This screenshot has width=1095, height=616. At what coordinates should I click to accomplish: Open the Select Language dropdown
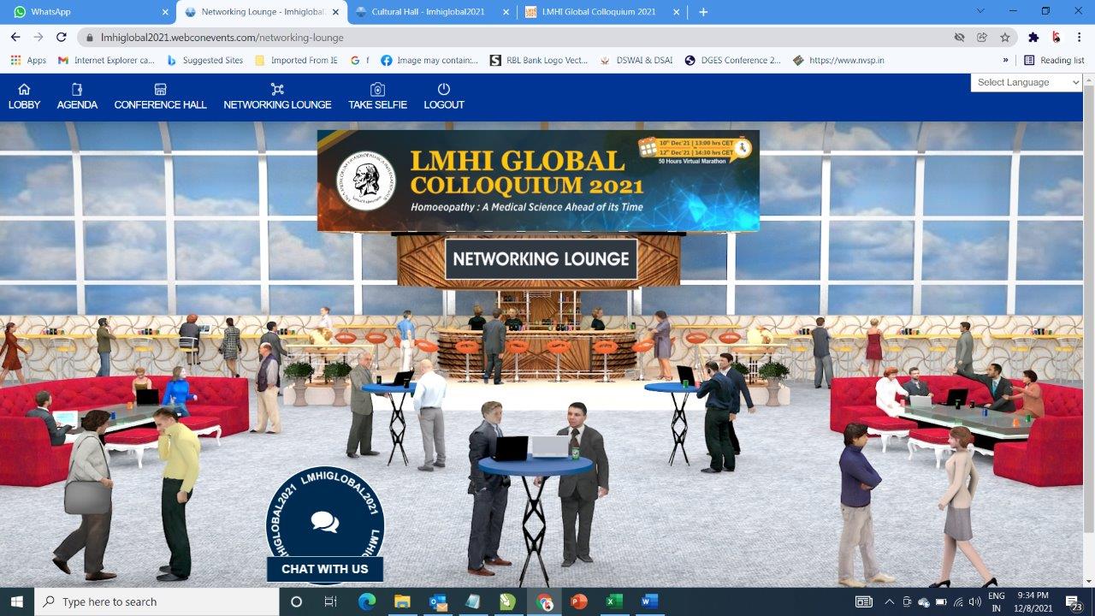[x=1027, y=82]
